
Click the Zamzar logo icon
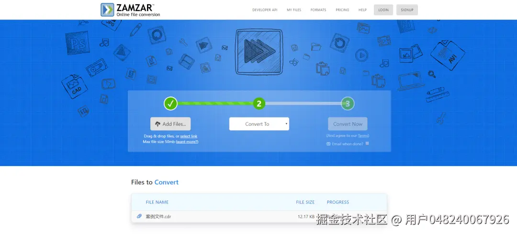click(x=107, y=10)
